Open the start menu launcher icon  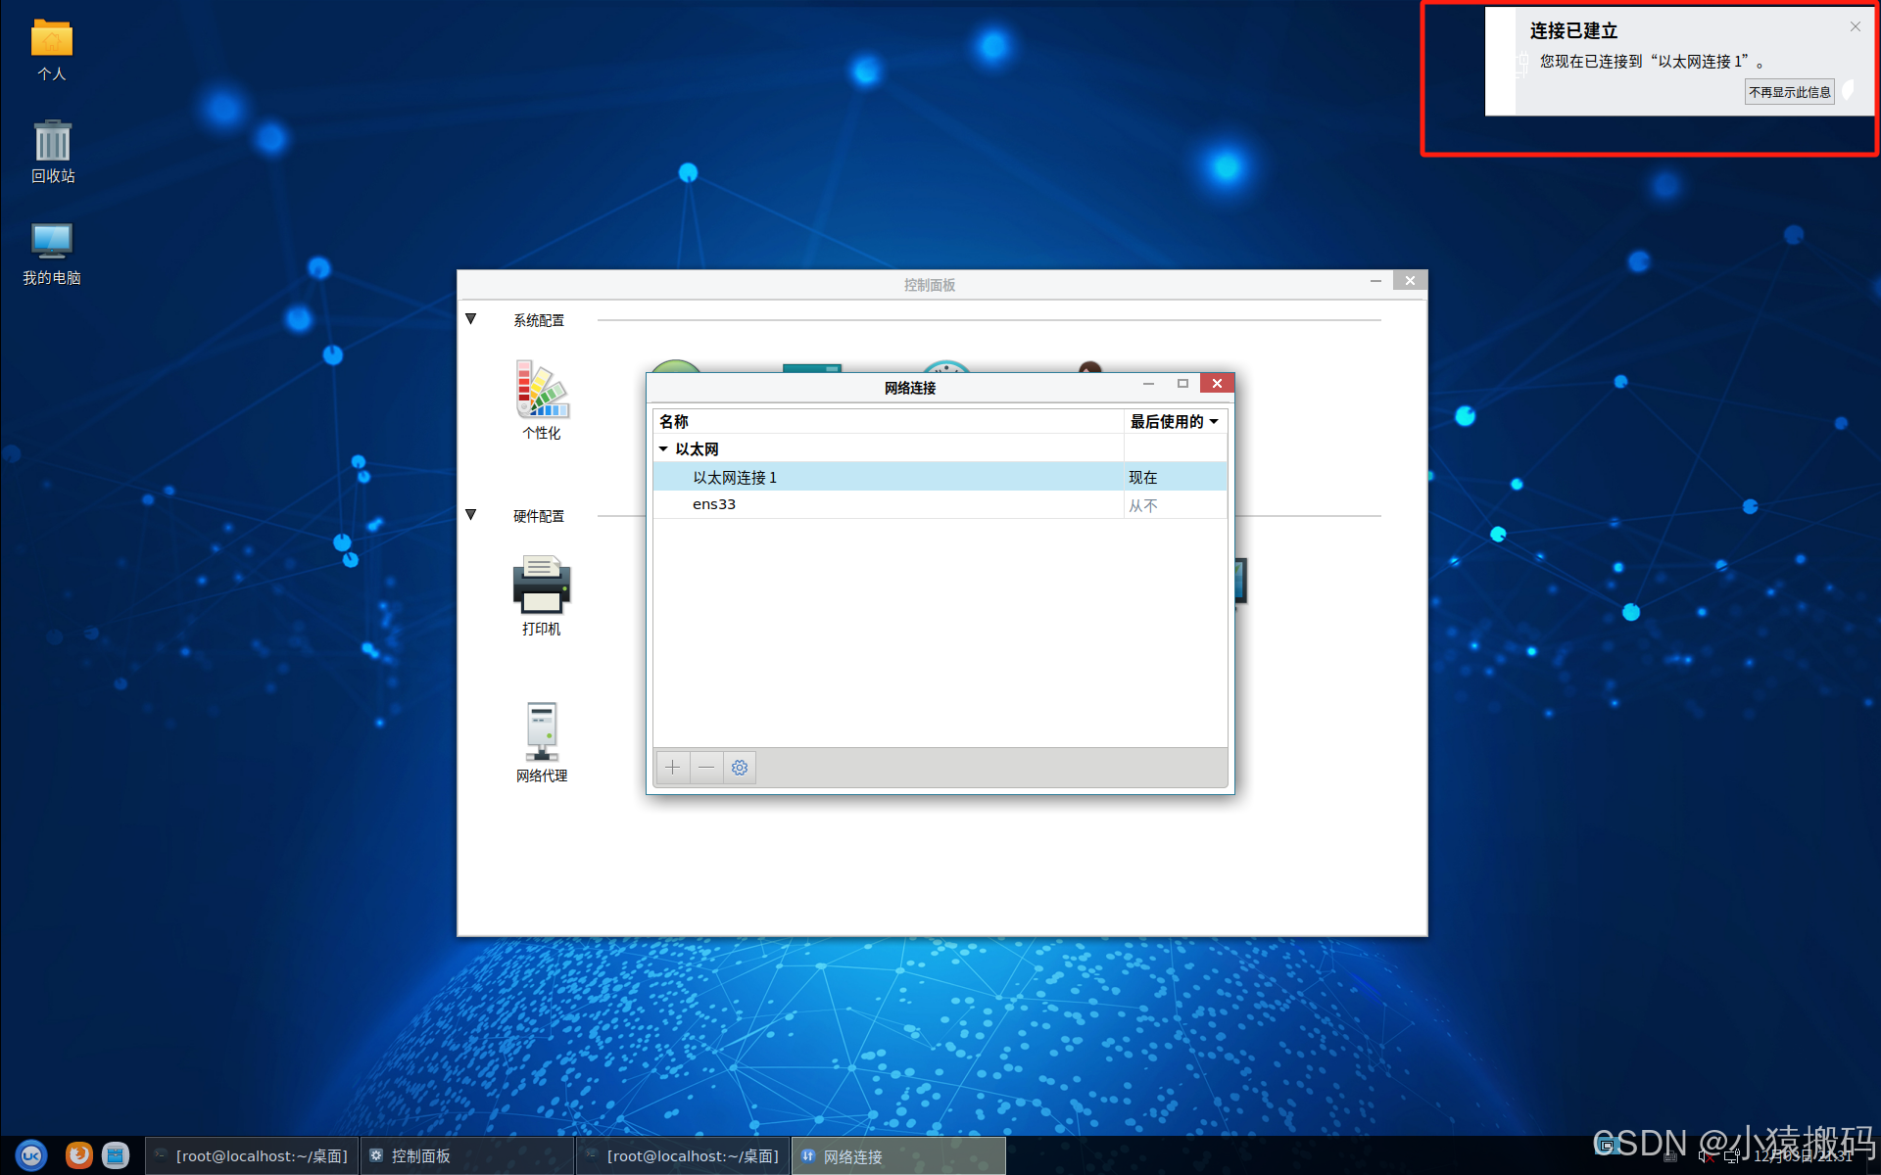[31, 1155]
